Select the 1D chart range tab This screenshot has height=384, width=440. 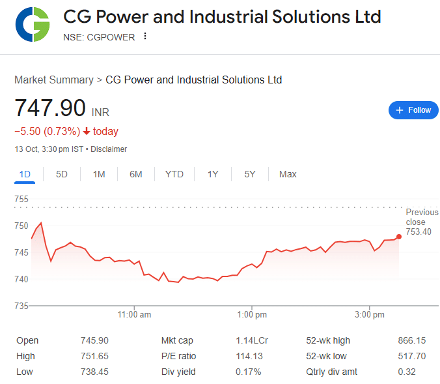(25, 174)
